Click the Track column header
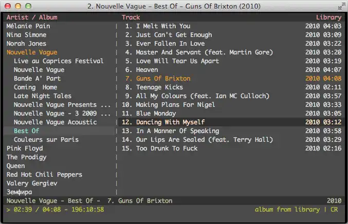This screenshot has width=348, height=224. coord(131,17)
